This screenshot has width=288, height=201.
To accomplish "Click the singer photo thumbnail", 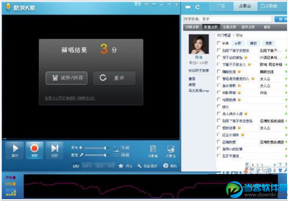I will point(199,44).
